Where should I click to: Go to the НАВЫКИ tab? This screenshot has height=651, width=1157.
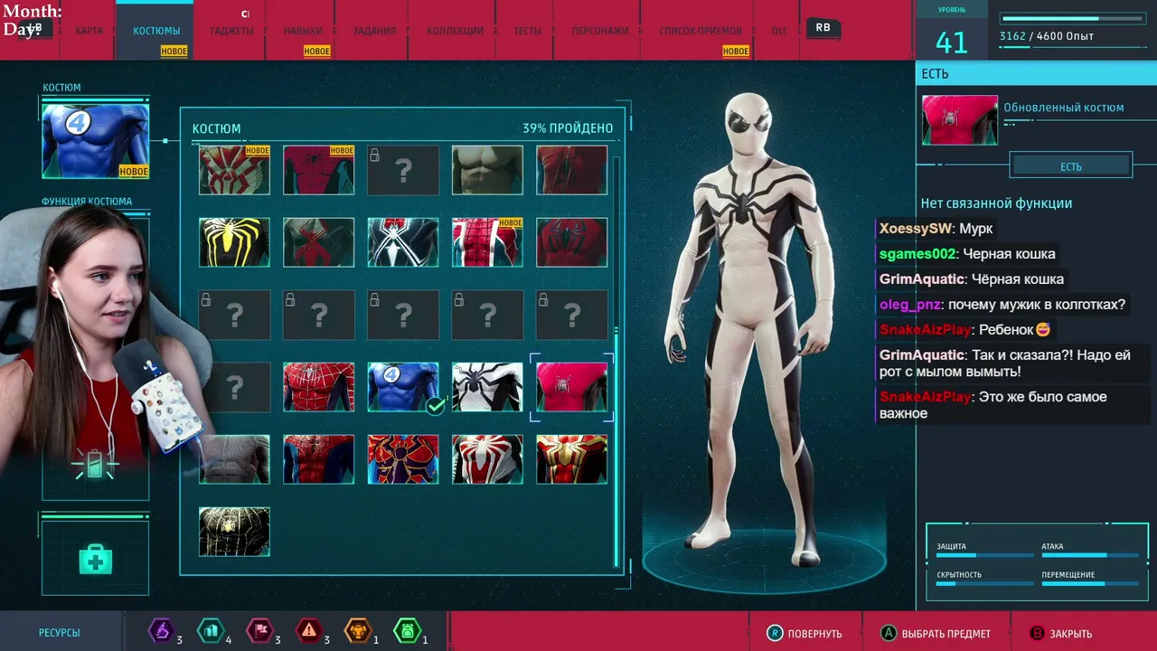click(303, 31)
